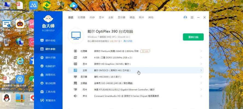This screenshot has width=243, height=109.
Task: Click the Conexant SmartAudio HD text
Action: (127, 96)
